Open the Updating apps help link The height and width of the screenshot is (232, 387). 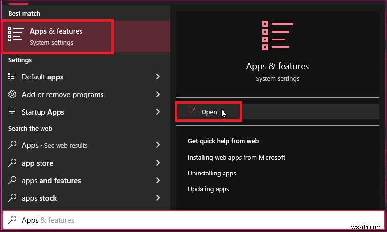[208, 189]
